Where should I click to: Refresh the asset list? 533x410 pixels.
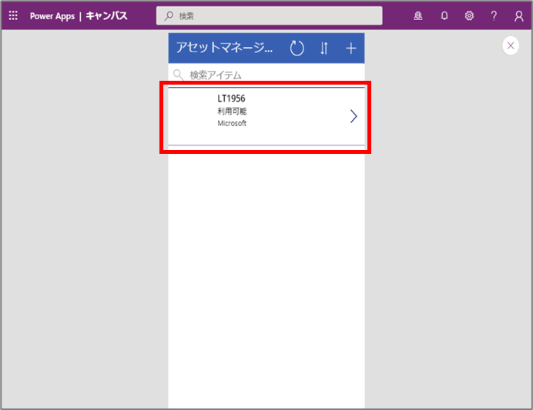(x=297, y=48)
